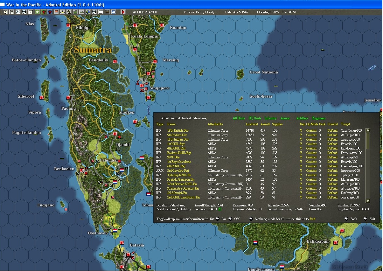
Task: Sort by the 'Load cost' column header
Action: point(252,124)
